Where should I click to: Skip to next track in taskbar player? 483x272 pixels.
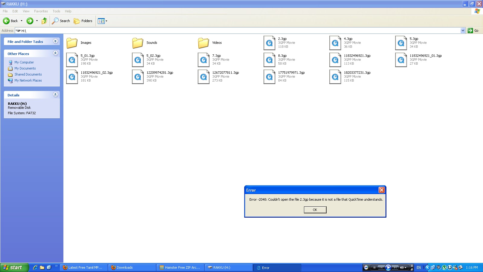pyautogui.click(x=395, y=267)
